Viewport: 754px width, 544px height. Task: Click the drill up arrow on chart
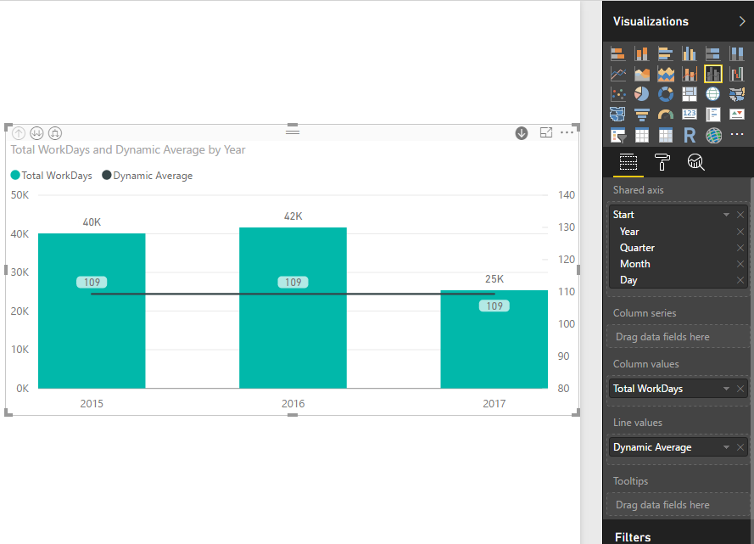pos(19,133)
